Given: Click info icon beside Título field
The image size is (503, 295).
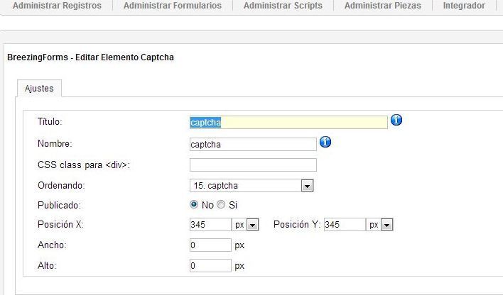Looking at the screenshot, I should 396,120.
